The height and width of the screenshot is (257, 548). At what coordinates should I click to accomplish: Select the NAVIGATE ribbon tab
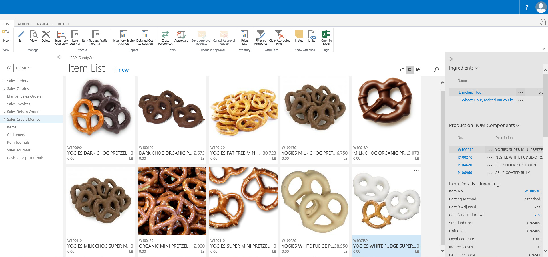tap(44, 24)
